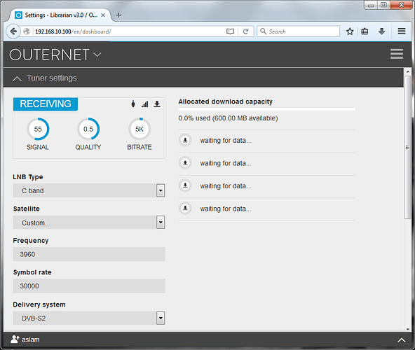Viewport: 415px width, 350px height.
Task: Toggle reader view in address bar
Action: point(230,31)
